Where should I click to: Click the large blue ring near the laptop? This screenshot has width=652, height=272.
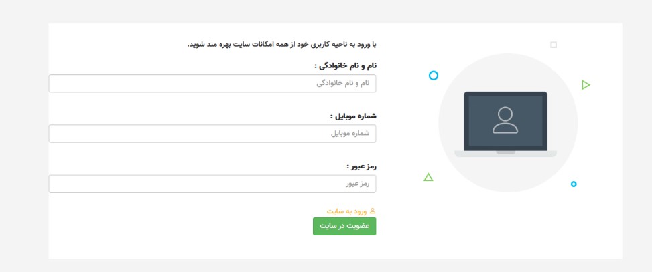tap(434, 76)
